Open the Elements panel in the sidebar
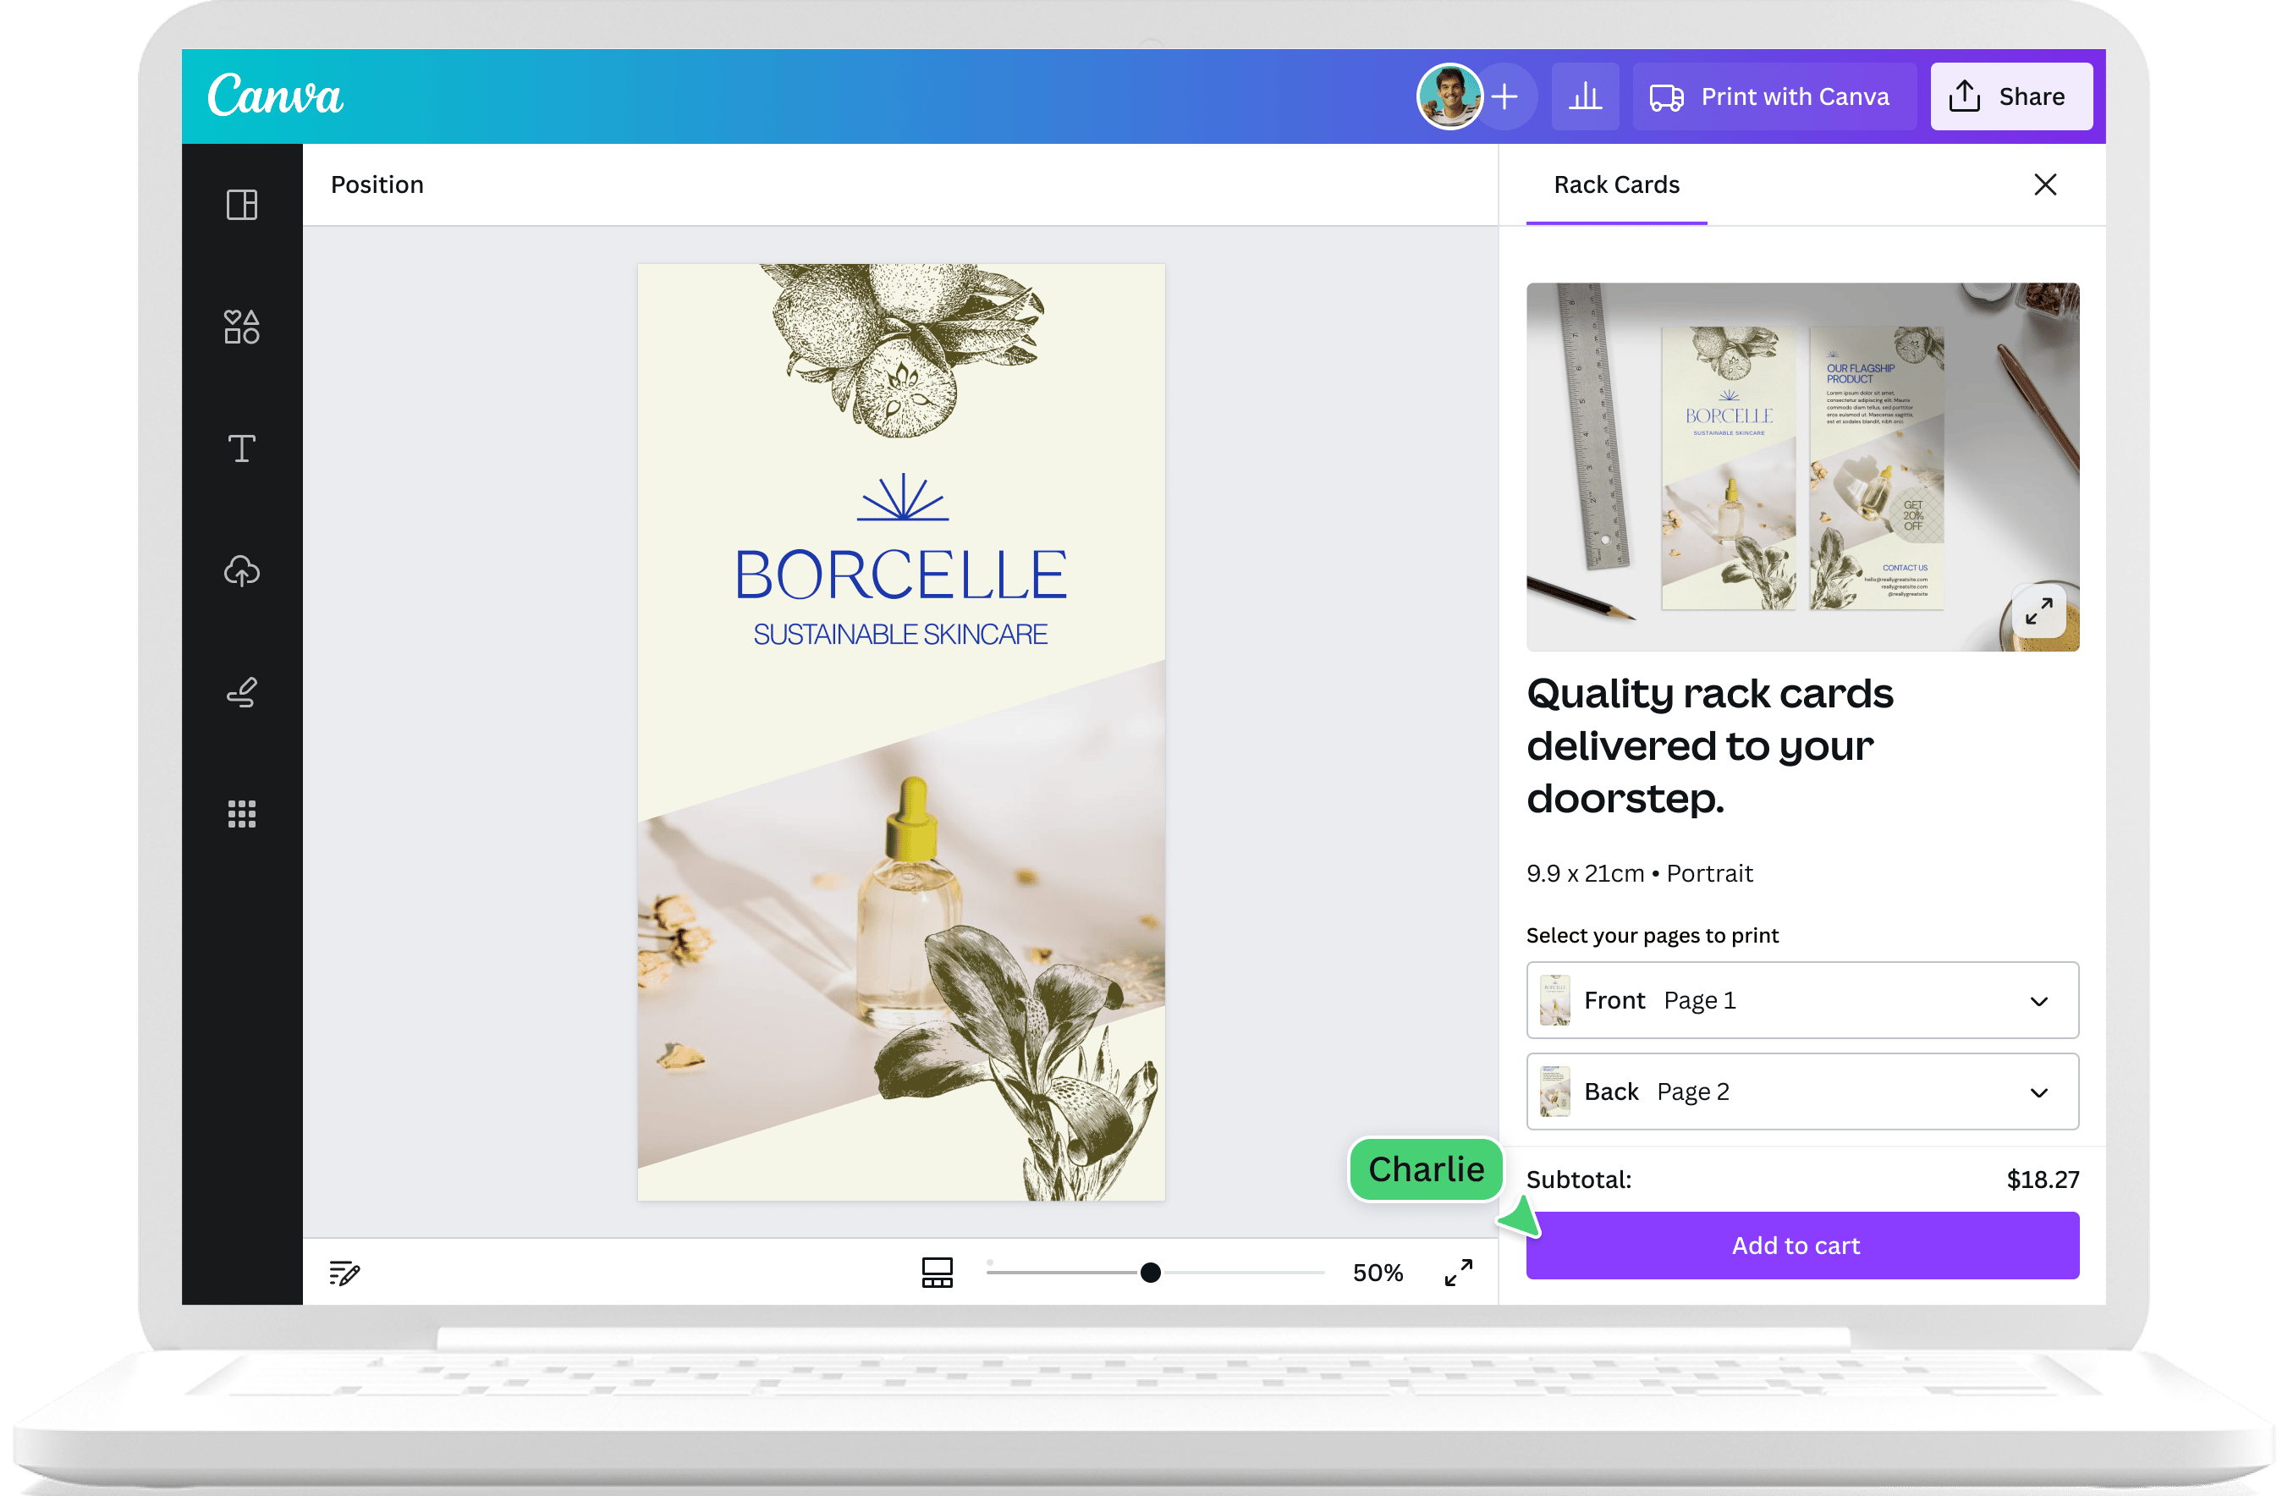 point(241,326)
